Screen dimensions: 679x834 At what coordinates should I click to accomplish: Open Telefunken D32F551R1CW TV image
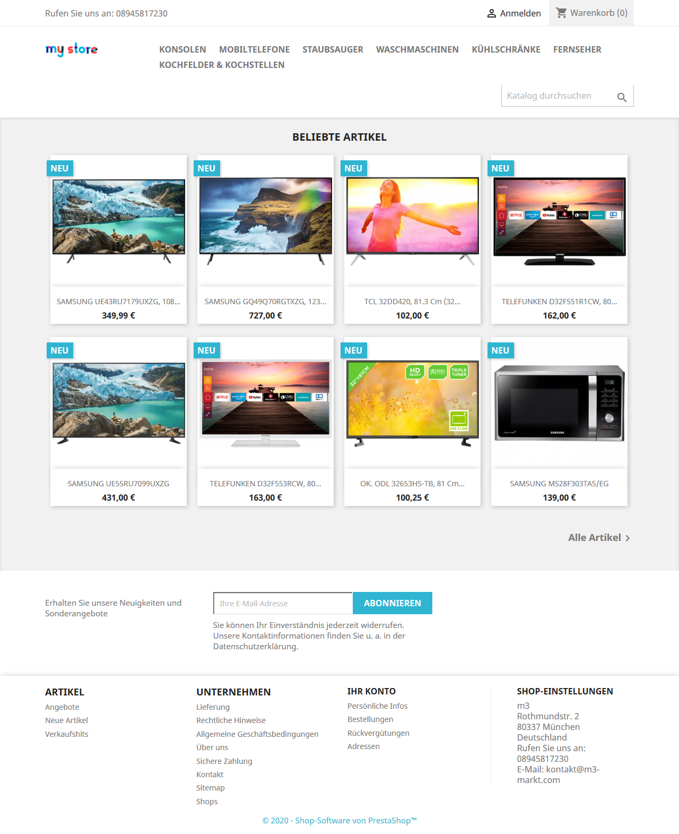point(559,221)
